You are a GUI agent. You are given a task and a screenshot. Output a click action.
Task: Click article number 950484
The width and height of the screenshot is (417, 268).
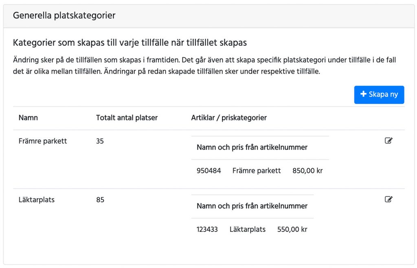[x=208, y=171]
